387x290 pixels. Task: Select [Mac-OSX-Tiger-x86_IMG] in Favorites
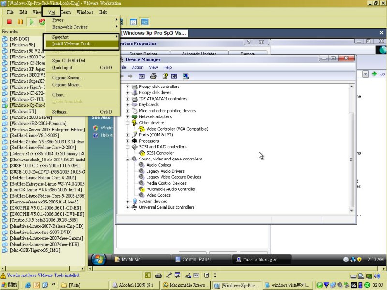(35, 250)
